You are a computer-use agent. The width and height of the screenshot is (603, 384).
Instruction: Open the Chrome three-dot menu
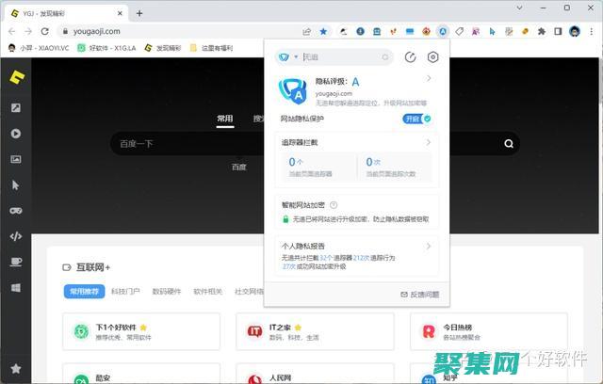(592, 31)
